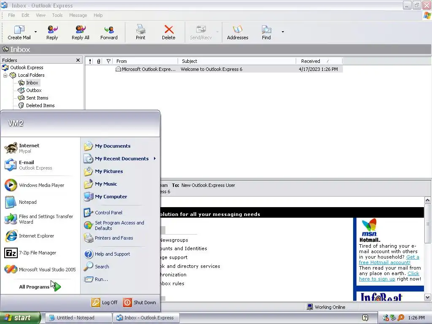Click the preview pane scroll up arrow

[x=428, y=200]
